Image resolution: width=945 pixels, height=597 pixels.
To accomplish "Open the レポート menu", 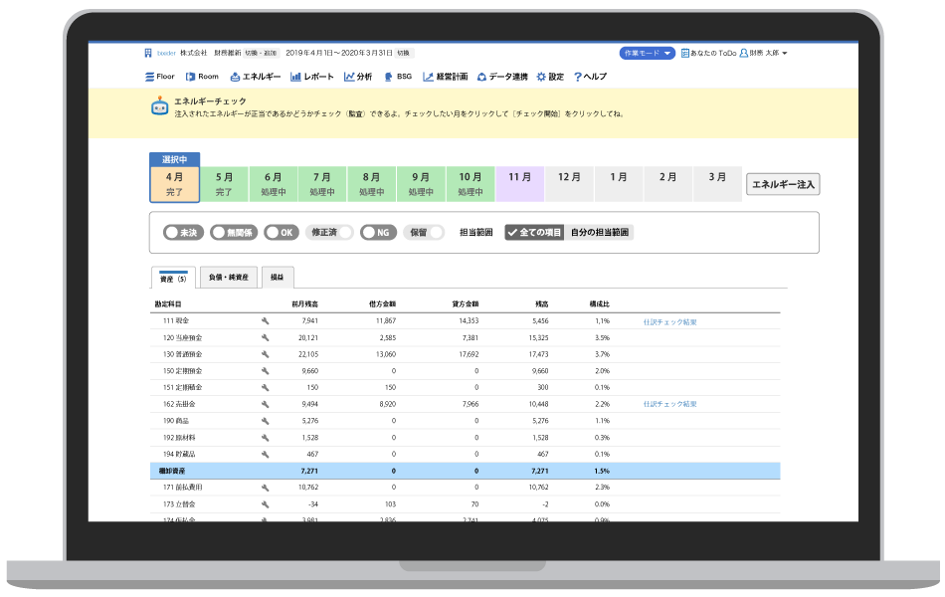I will tap(311, 77).
